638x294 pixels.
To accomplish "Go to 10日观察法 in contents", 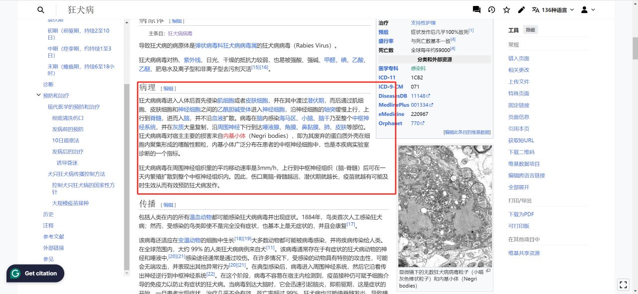I will tap(66, 140).
